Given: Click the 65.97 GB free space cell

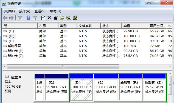Looking at the screenshot, I should 157,31.
